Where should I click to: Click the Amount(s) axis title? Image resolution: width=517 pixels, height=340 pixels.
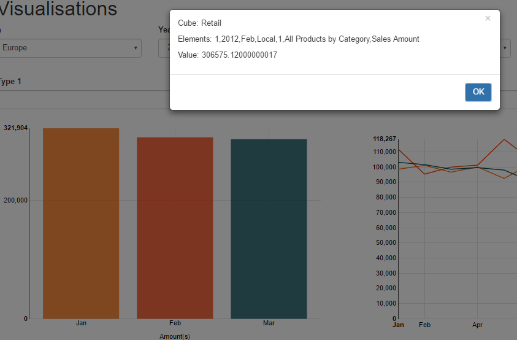[x=175, y=336]
